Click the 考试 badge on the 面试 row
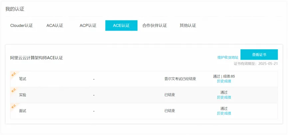 (x=14, y=106)
